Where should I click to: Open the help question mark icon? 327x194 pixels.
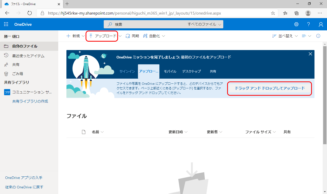pos(309,24)
